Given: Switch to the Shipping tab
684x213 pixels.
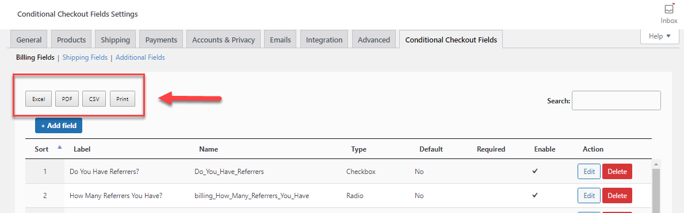Looking at the screenshot, I should 115,40.
